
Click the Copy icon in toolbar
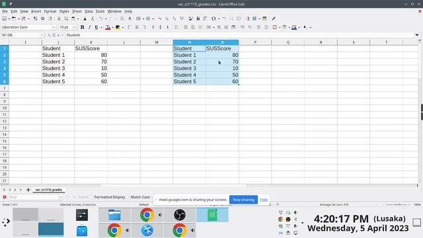(x=66, y=19)
